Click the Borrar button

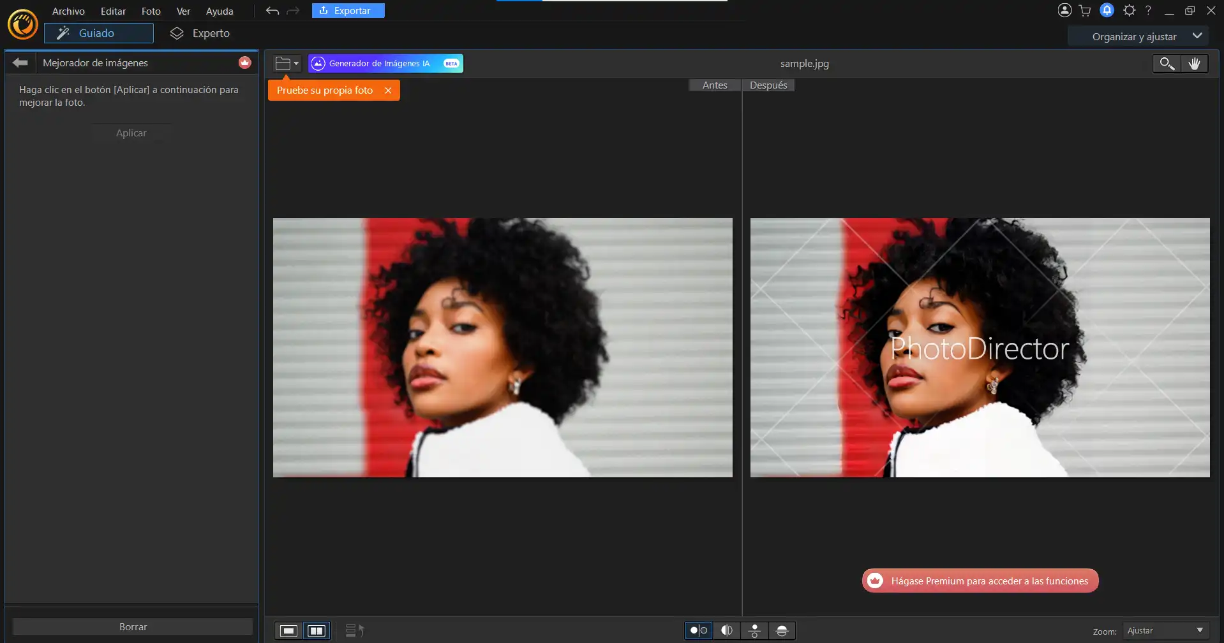(x=133, y=627)
